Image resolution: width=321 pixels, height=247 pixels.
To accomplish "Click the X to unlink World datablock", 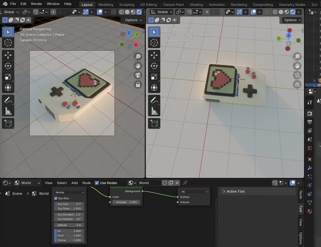I will pos(177,183).
